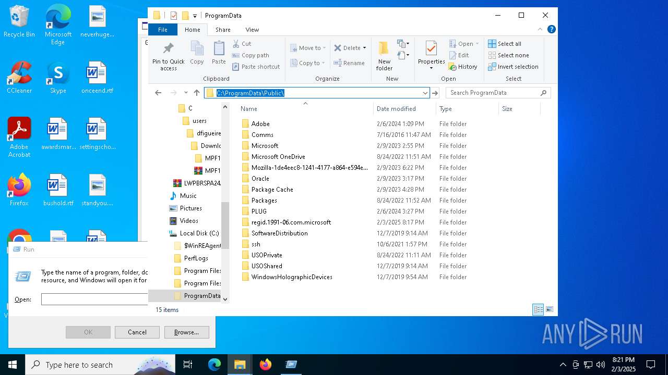Click the Cut scissors button
This screenshot has width=668, height=375.
coord(242,44)
